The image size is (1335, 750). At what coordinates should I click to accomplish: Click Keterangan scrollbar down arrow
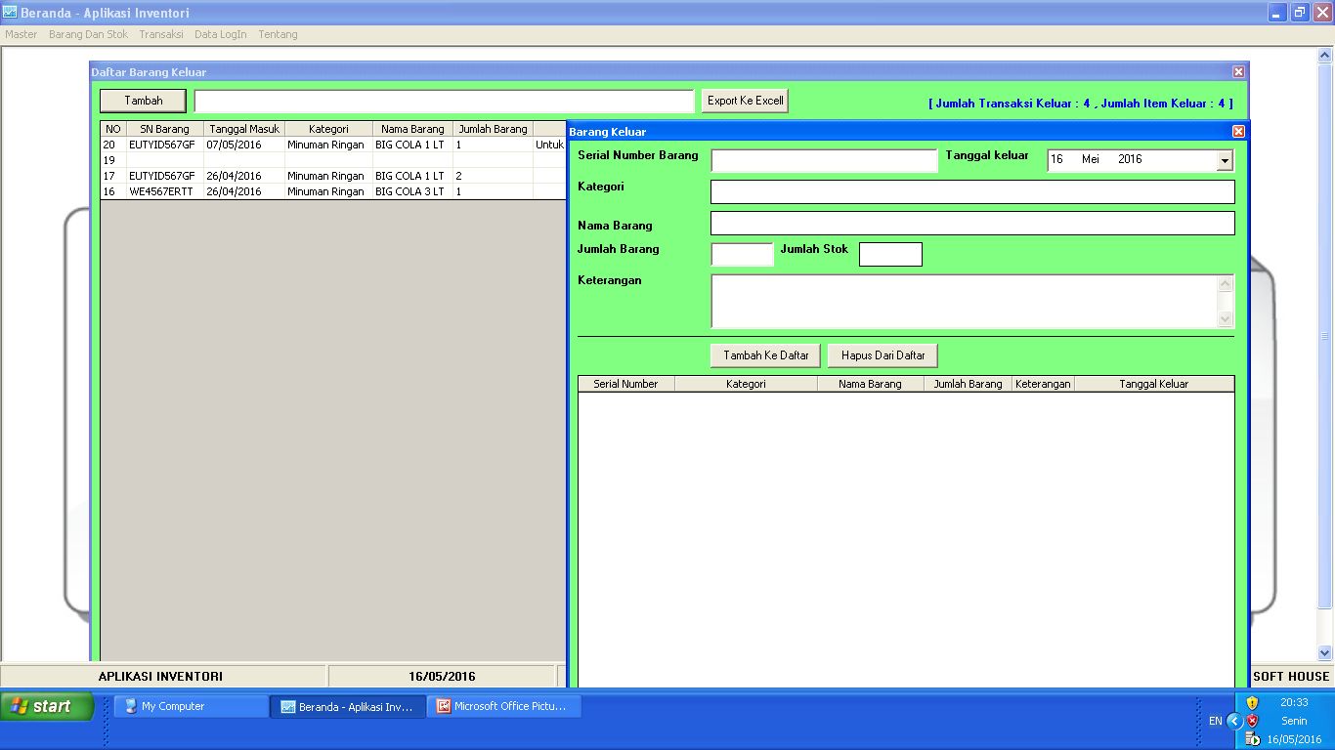pyautogui.click(x=1226, y=319)
